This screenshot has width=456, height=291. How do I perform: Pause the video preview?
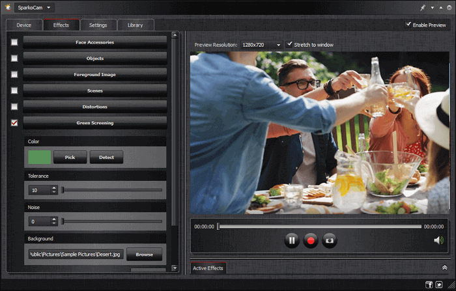(292, 240)
